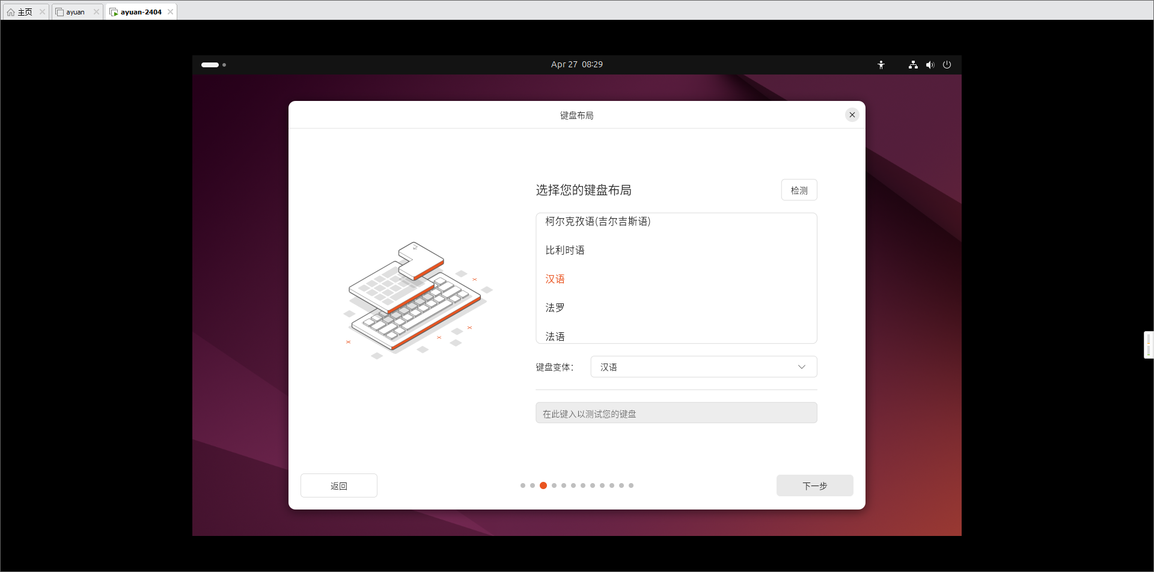Viewport: 1154px width, 572px height.
Task: Go back with the 返回 button
Action: (339, 485)
